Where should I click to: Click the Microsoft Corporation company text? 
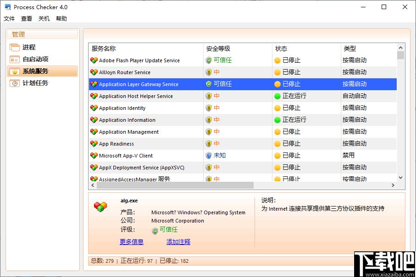tap(178, 221)
